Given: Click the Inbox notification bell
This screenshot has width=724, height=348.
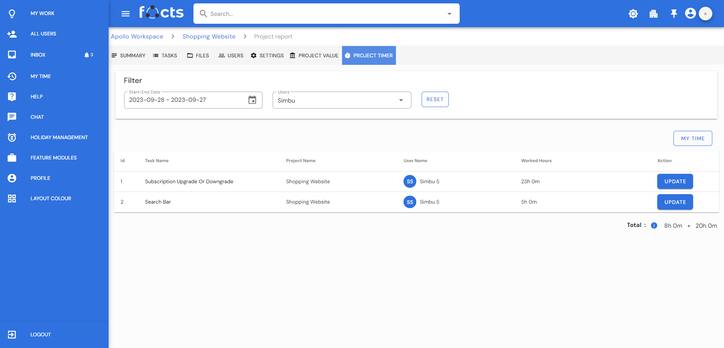Looking at the screenshot, I should tap(87, 55).
